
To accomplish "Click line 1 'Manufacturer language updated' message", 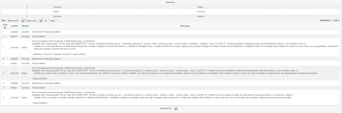I will (x=46, y=32).
